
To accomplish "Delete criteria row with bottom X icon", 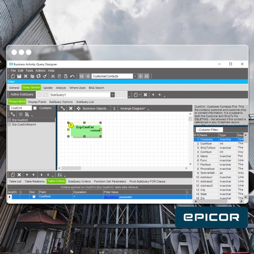I will [x=19, y=175].
